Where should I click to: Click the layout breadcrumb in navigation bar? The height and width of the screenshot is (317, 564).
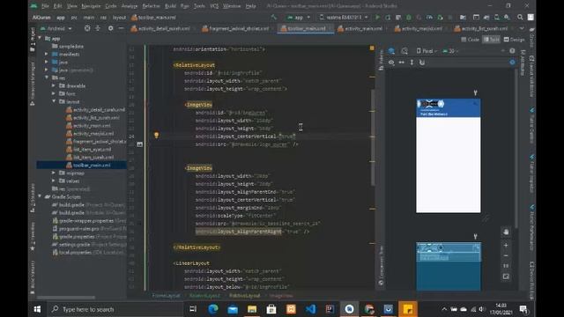[x=119, y=18]
